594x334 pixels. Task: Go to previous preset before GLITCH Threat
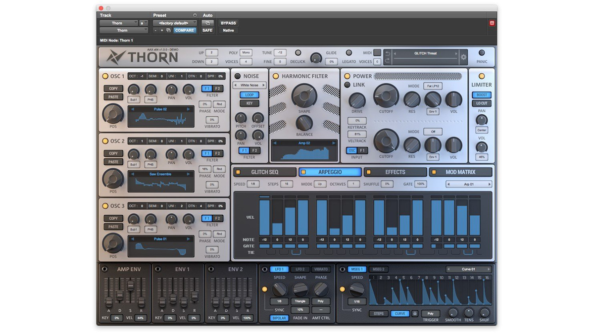tap(395, 53)
